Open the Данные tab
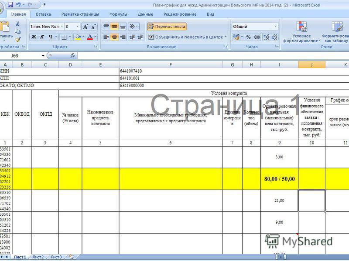 pyautogui.click(x=145, y=14)
